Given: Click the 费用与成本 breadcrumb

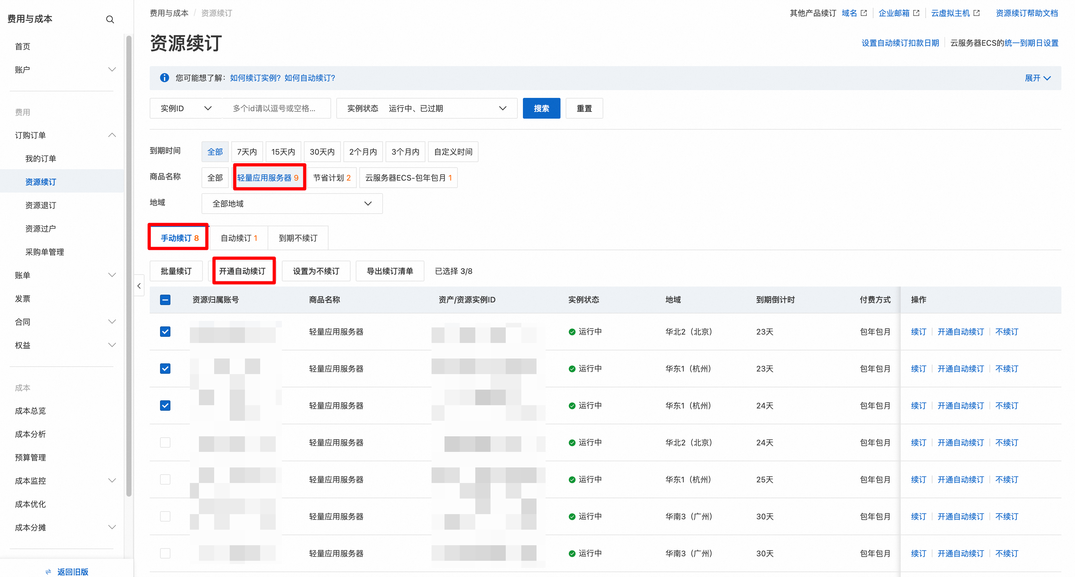Looking at the screenshot, I should coord(169,13).
